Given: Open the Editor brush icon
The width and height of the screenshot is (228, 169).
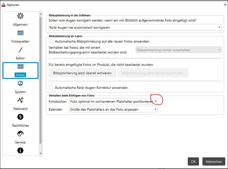Looking at the screenshot, I should [21, 49].
